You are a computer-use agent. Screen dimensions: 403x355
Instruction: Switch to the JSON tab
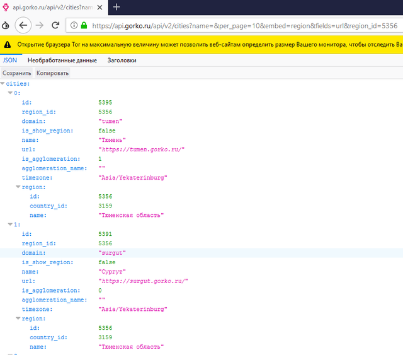pos(10,61)
